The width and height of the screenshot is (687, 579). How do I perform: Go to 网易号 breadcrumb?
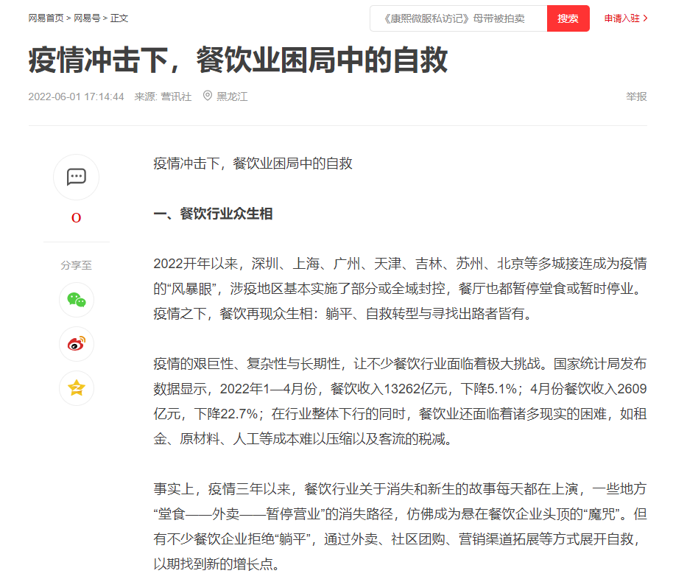click(x=87, y=18)
